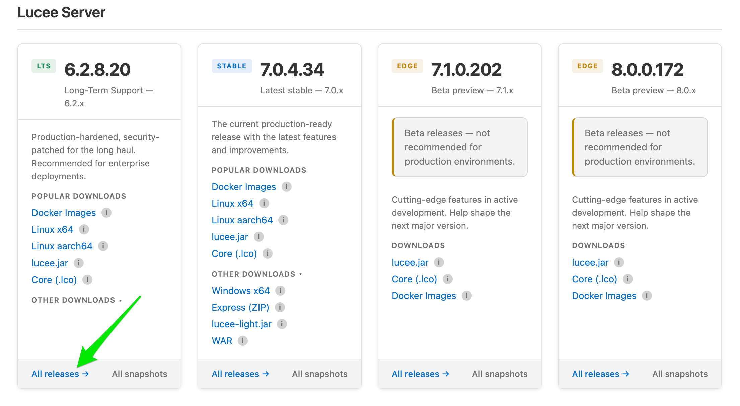Click the blue STABLE badge
The image size is (740, 406).
232,66
